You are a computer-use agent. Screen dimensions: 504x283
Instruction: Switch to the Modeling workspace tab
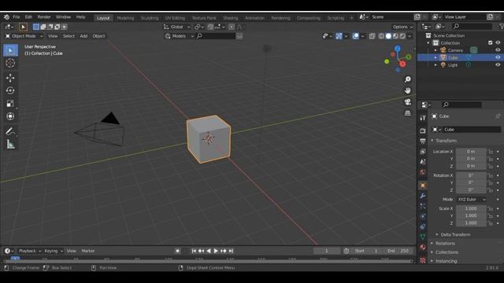pyautogui.click(x=125, y=18)
